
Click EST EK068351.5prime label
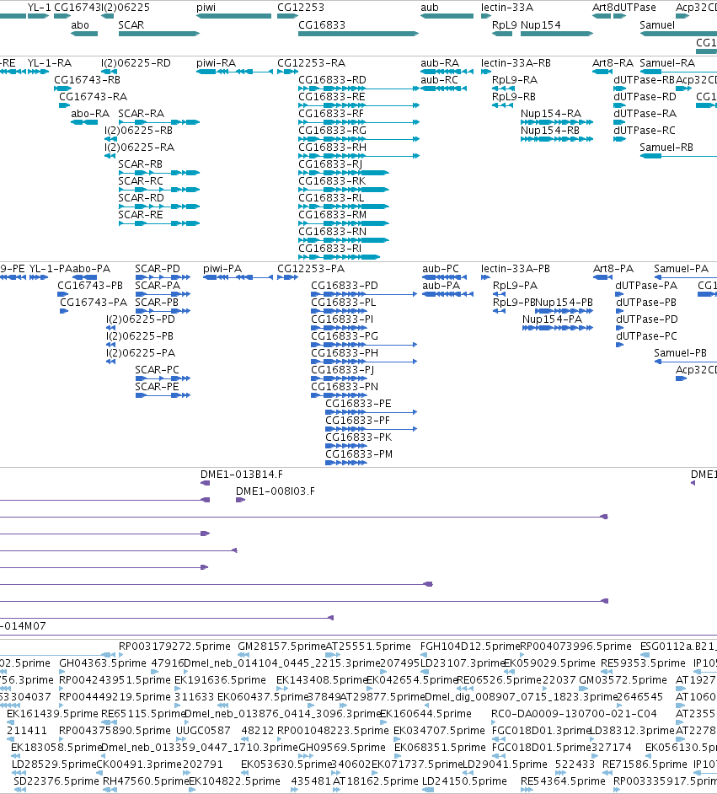[440, 748]
